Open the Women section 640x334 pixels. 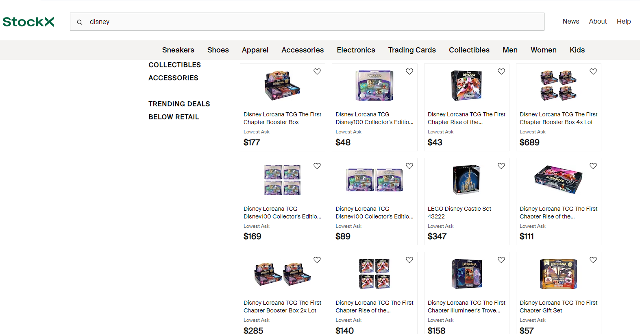544,50
